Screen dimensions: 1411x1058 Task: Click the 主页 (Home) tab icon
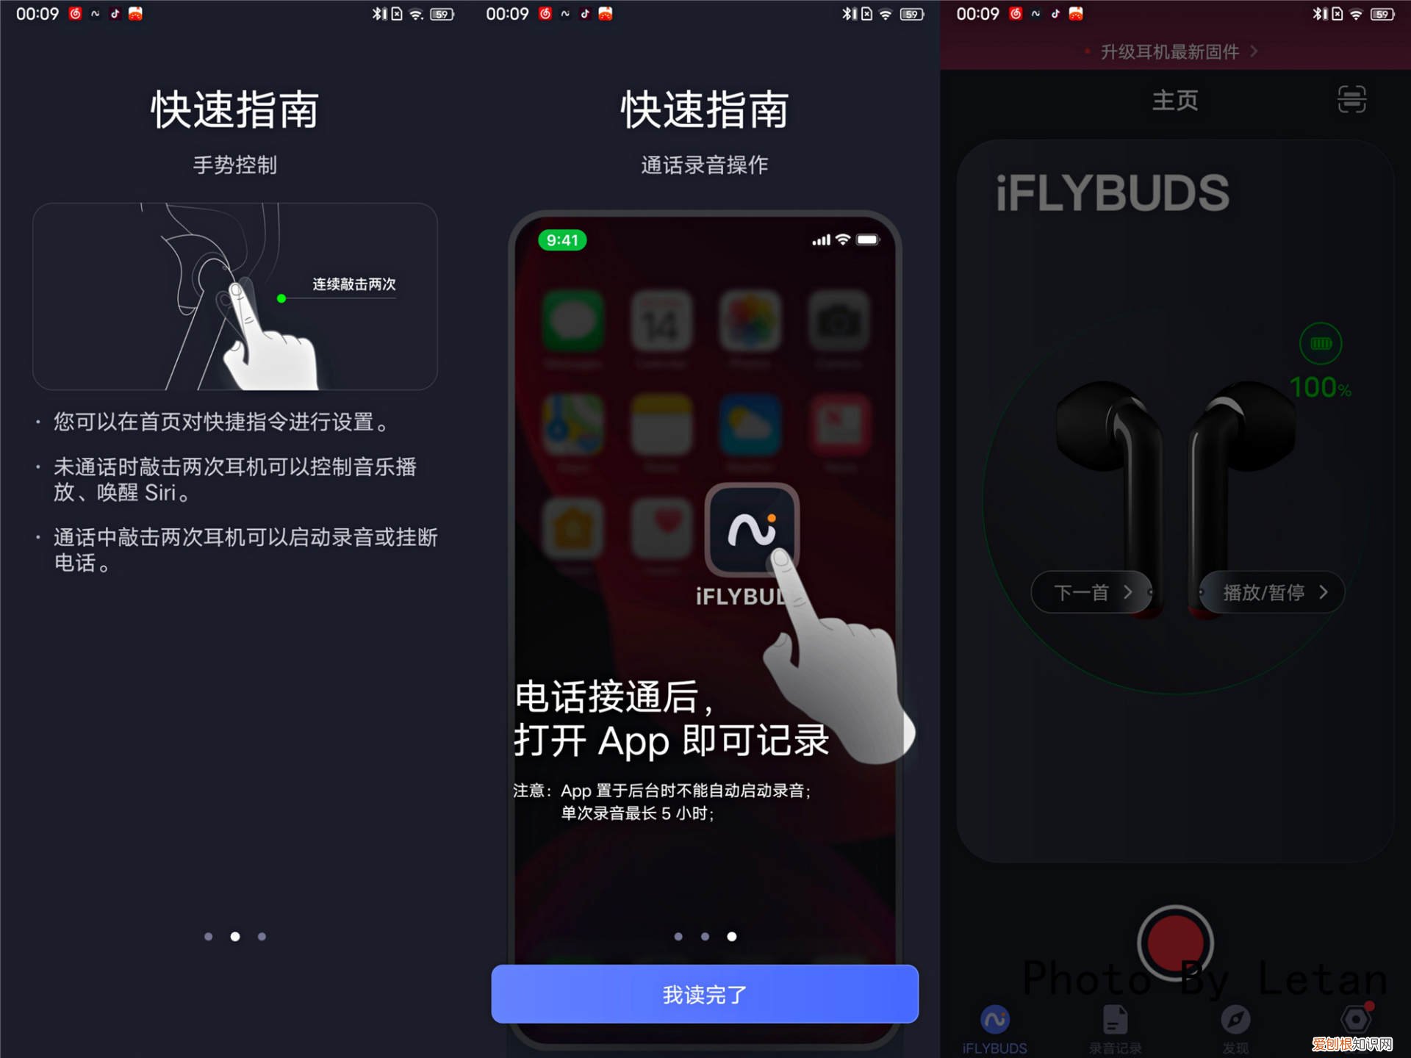(1175, 100)
